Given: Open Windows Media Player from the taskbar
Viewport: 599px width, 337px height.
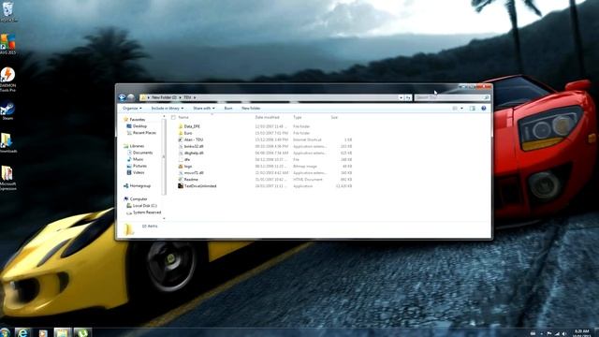Looking at the screenshot, I should click(43, 332).
